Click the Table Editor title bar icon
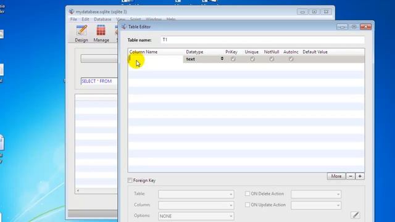395x222 pixels. pos(124,27)
